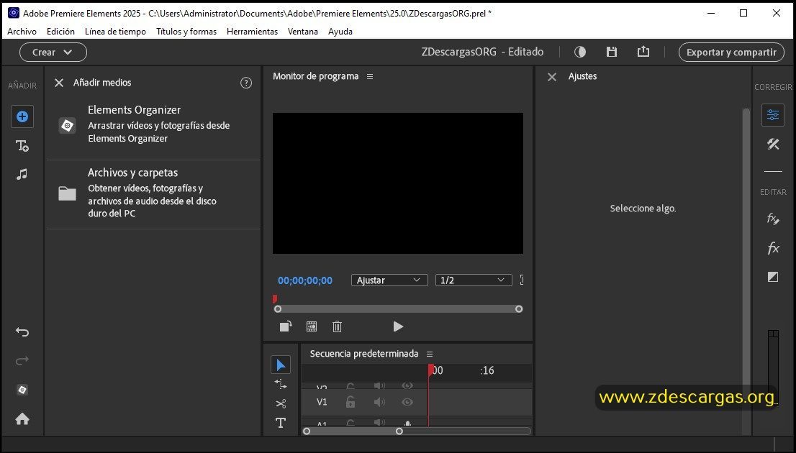
Task: Open Monitor de programa panel menu
Action: (x=370, y=77)
